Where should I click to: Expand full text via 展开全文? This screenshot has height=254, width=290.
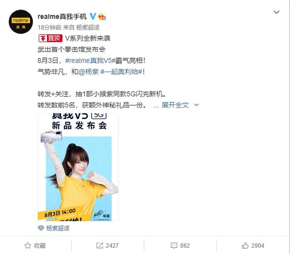(175, 105)
